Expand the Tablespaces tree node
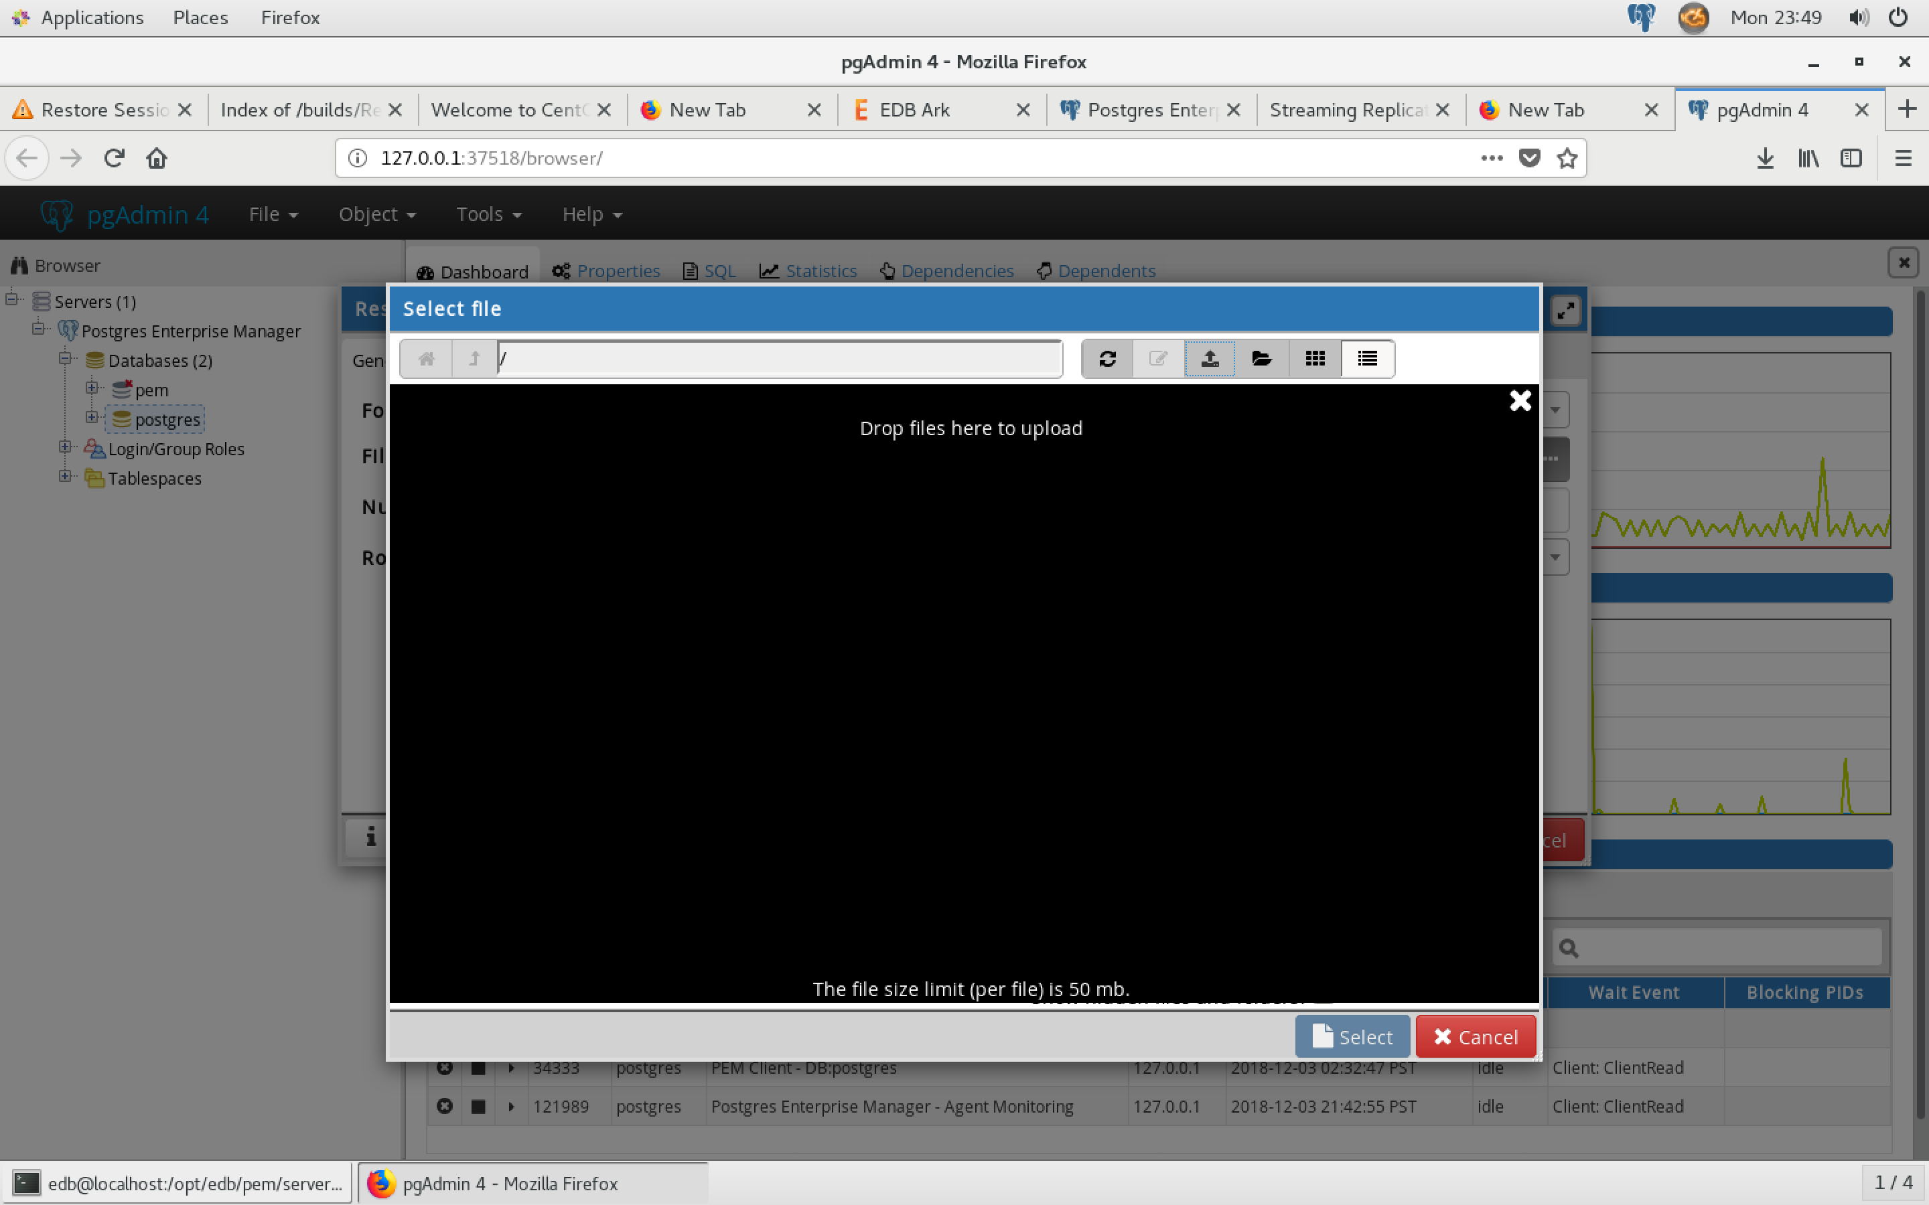1929x1205 pixels. click(66, 477)
